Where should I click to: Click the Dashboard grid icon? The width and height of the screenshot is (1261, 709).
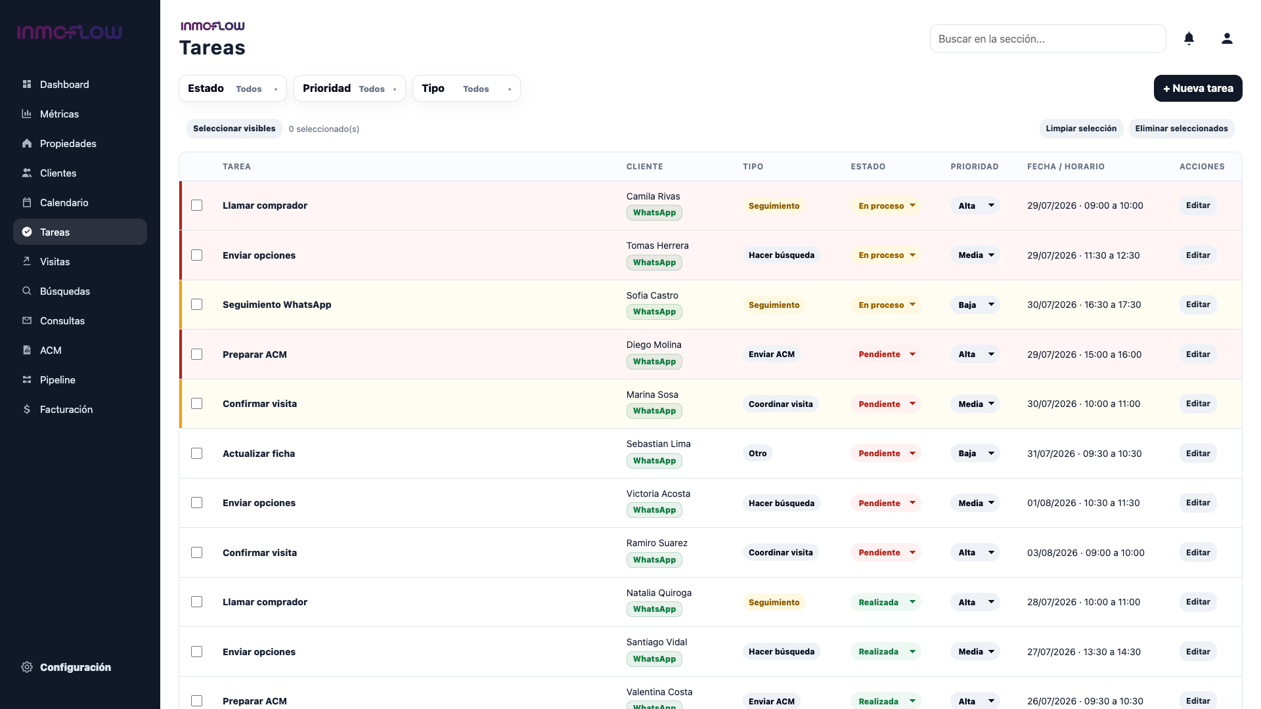(27, 84)
